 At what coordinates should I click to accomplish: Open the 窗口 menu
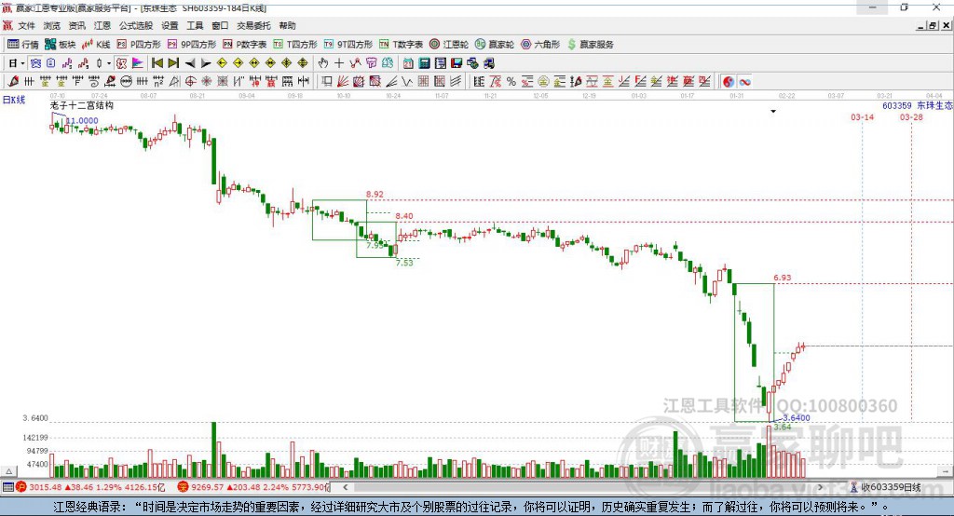tap(220, 25)
